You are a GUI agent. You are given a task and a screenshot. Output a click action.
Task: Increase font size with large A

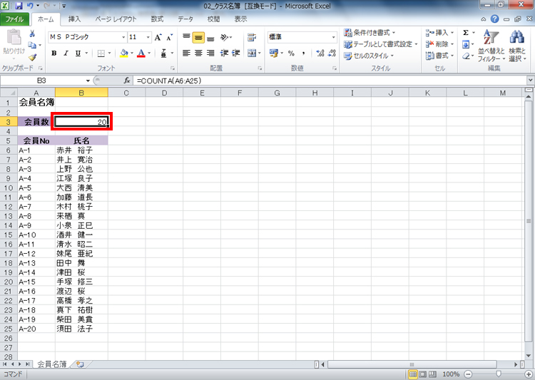click(158, 37)
